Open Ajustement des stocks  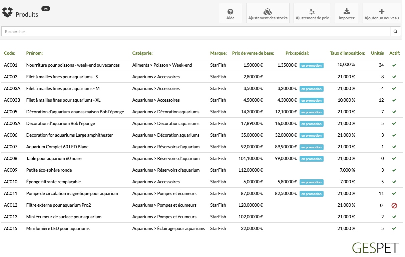click(268, 13)
